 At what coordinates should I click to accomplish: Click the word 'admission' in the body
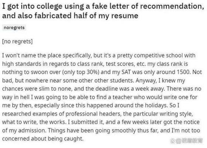tap(33, 131)
